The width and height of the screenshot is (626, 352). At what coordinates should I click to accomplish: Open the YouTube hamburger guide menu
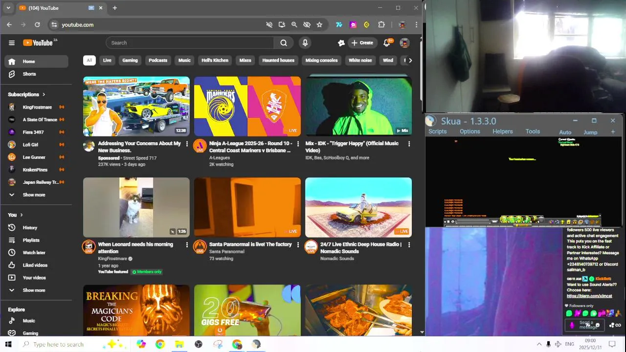(x=12, y=43)
